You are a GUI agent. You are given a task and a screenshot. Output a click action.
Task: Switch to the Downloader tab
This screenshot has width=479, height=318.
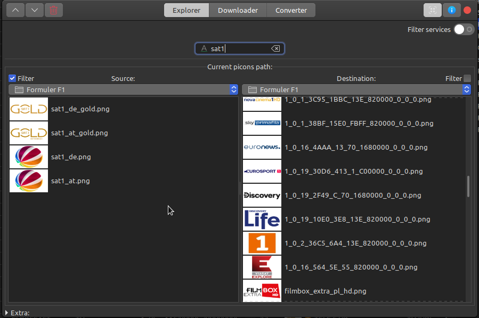pyautogui.click(x=238, y=10)
